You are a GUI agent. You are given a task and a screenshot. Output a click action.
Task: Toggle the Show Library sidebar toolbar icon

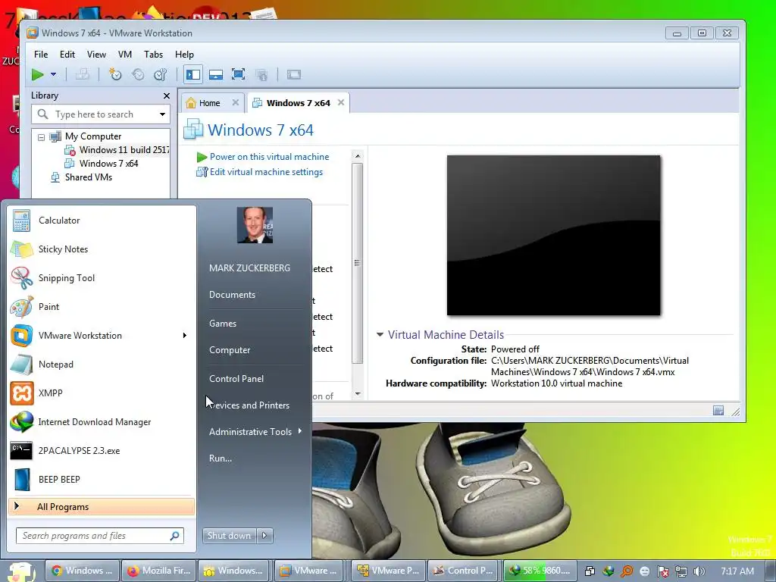click(193, 75)
